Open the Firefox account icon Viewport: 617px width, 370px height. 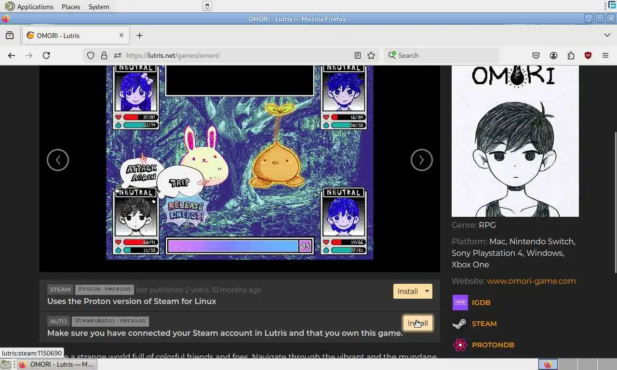coord(553,55)
